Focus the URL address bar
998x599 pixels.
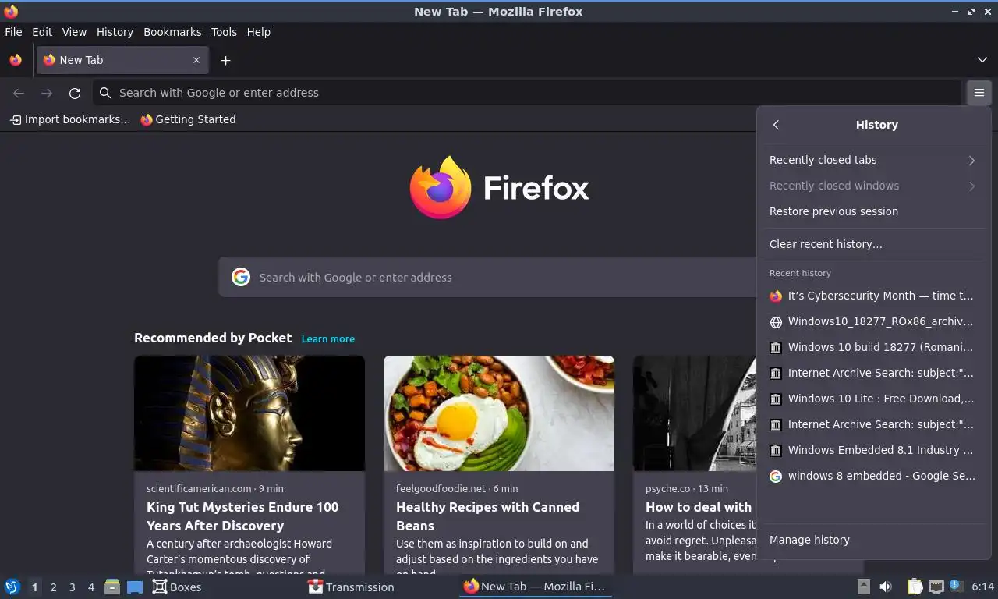(526, 93)
